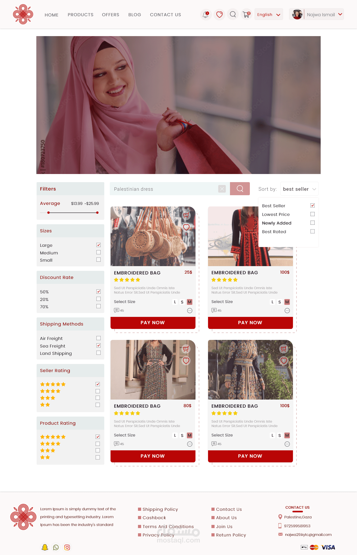Screen dimensions: 357x555
Task: Check the 20% discount checkbox
Action: tap(99, 299)
